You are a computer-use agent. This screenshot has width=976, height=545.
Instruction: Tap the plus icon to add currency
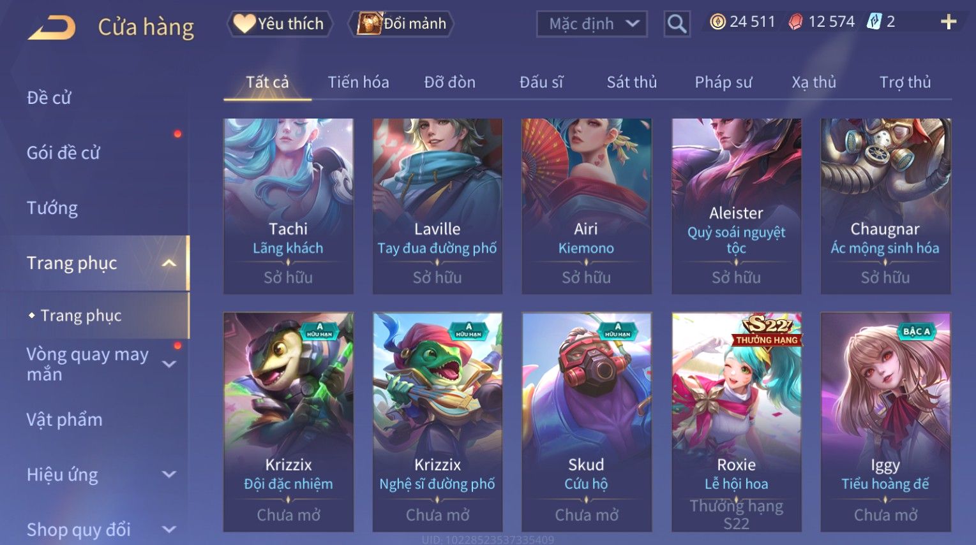(949, 22)
